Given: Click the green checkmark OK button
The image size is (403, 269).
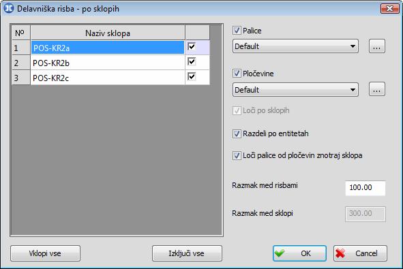Looking at the screenshot, I should pos(299,253).
